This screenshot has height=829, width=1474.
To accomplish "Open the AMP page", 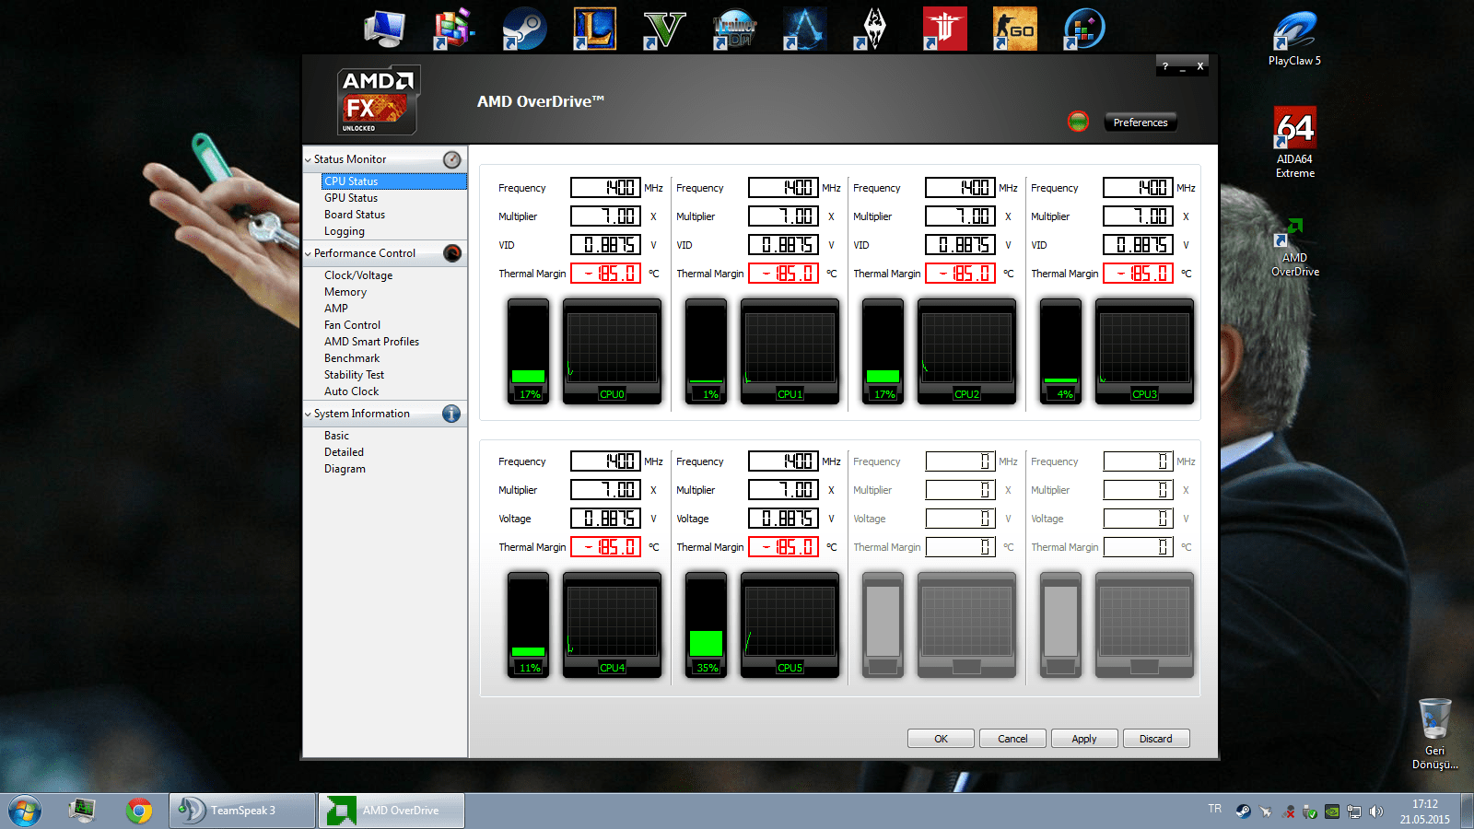I will coord(336,309).
